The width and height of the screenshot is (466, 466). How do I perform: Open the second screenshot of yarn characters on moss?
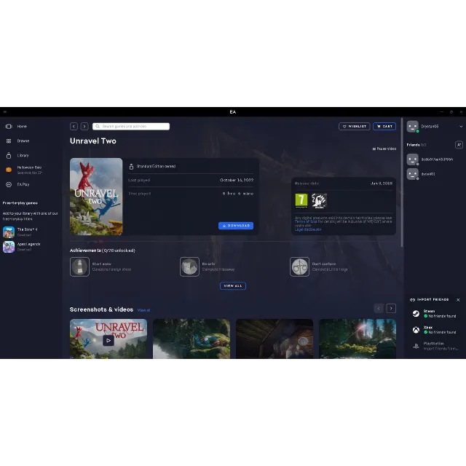(191, 339)
